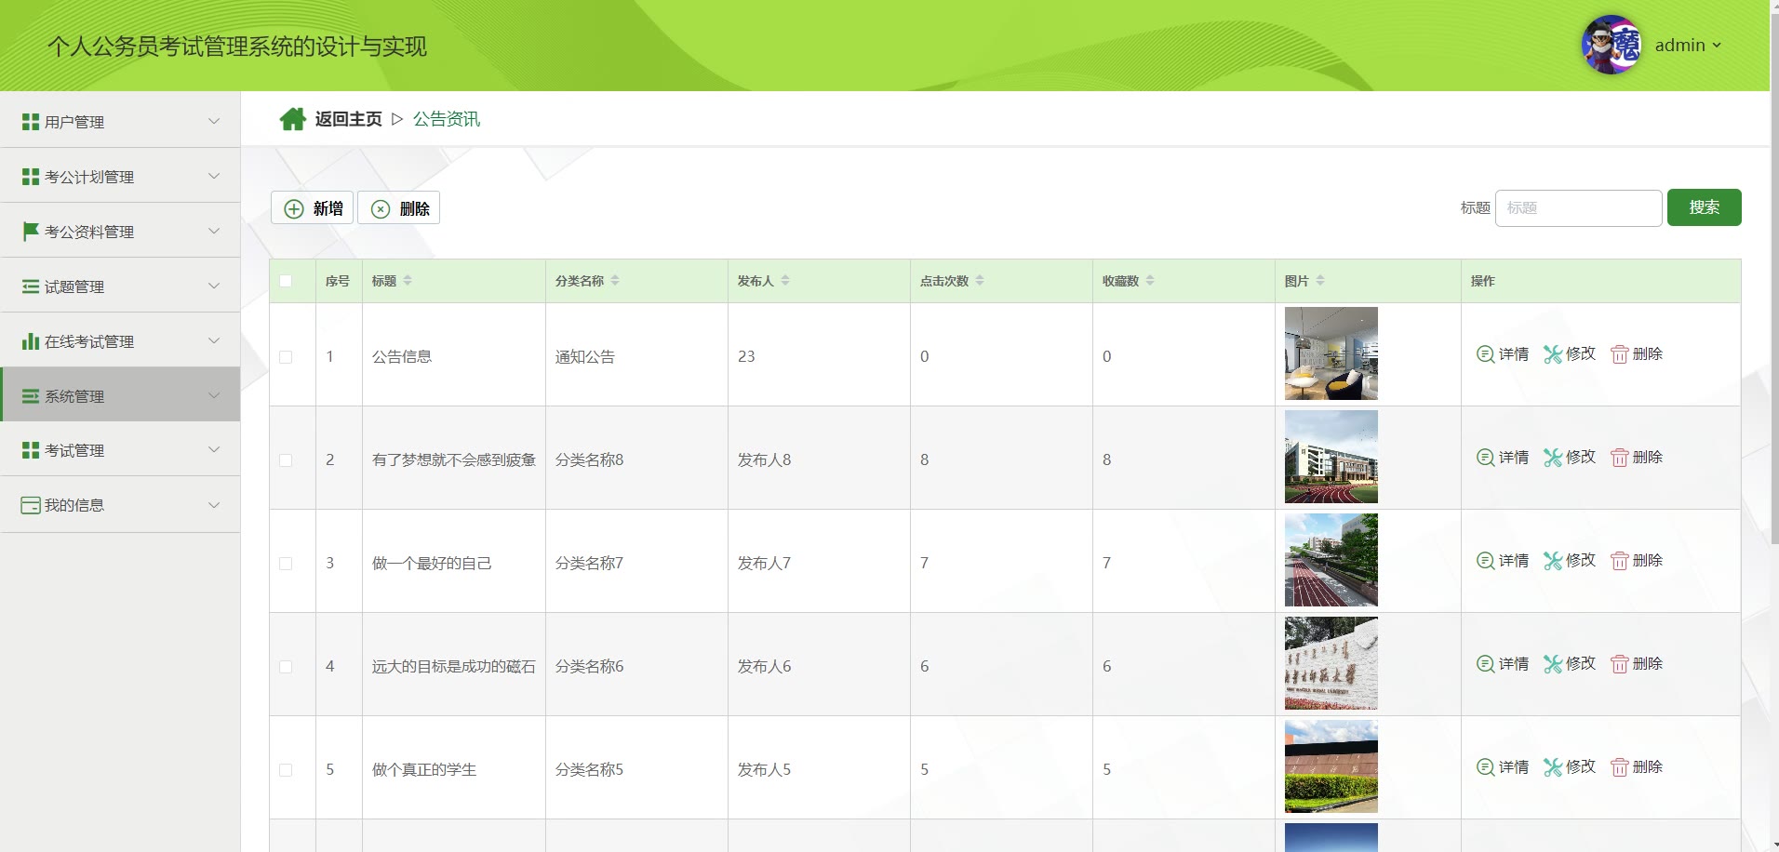Open the 在线考试管理 menu label
Viewport: 1779px width, 852px height.
89,341
